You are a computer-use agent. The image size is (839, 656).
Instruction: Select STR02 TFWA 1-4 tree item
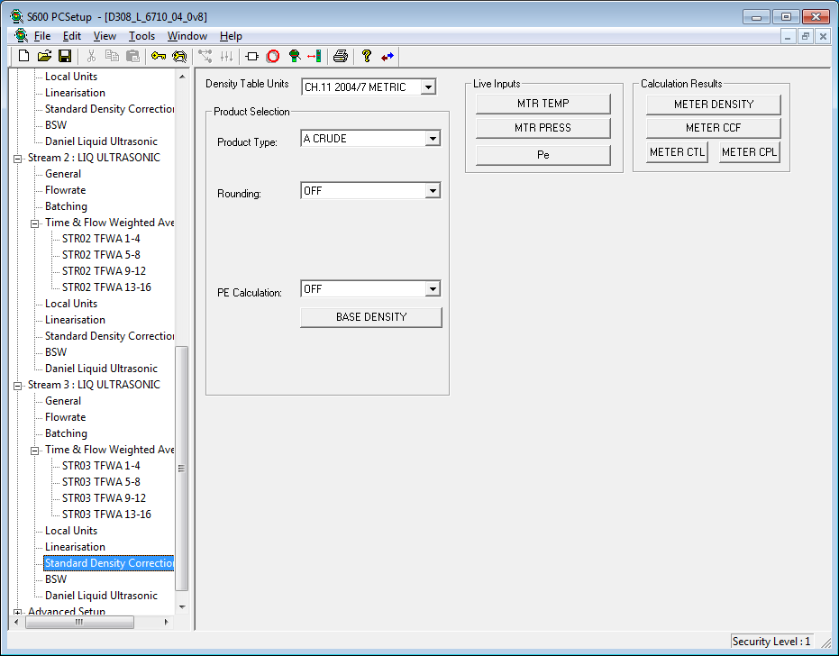(101, 239)
